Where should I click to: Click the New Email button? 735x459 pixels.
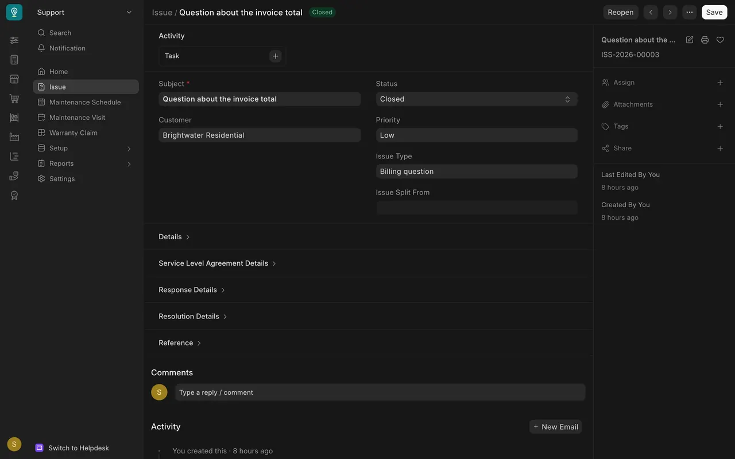(x=555, y=427)
